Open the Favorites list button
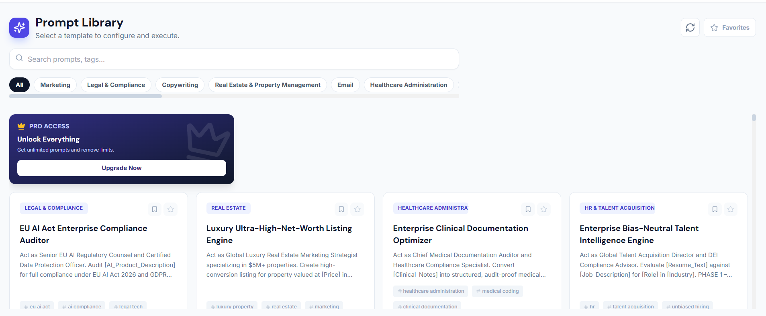The height and width of the screenshot is (316, 766). [729, 28]
